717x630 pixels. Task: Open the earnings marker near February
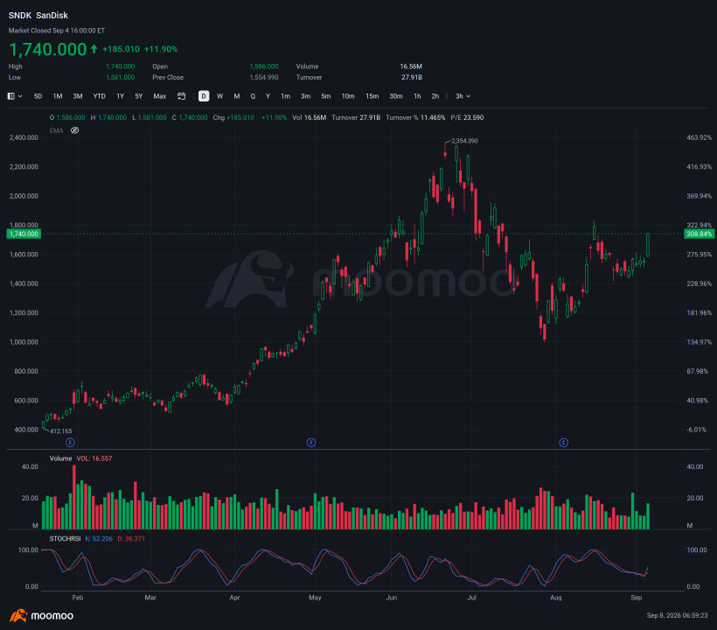point(70,443)
